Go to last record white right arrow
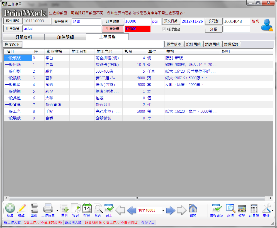277x228 pixels. tap(182, 210)
